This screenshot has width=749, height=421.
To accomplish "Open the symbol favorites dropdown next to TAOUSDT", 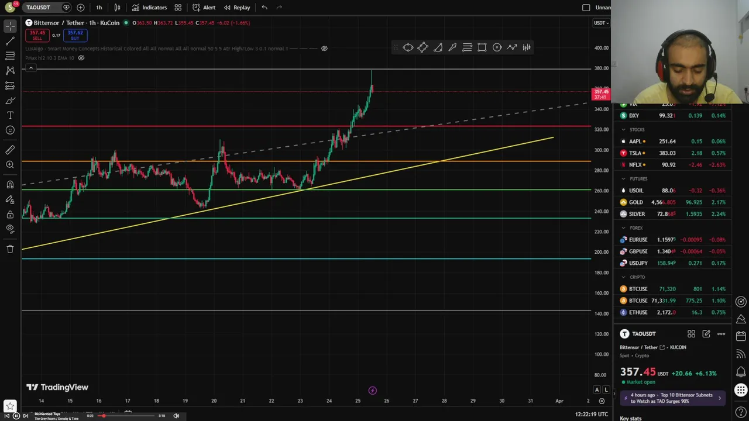I will tap(66, 8).
